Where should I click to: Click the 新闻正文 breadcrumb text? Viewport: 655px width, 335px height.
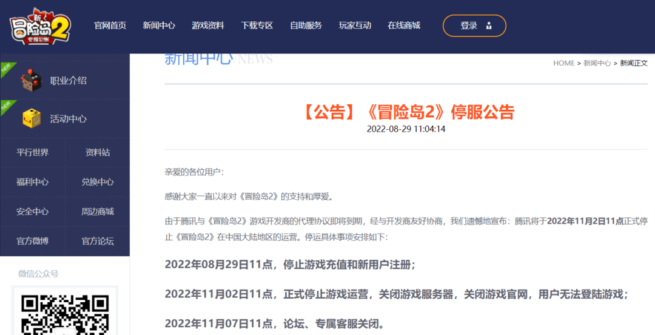click(x=634, y=63)
